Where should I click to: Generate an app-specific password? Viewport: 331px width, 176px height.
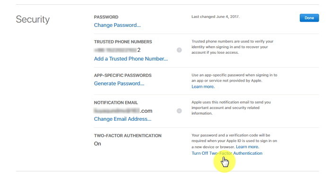pos(119,84)
